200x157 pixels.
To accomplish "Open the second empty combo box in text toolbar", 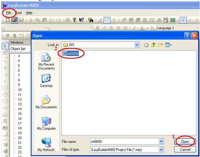I will click(x=72, y=28).
